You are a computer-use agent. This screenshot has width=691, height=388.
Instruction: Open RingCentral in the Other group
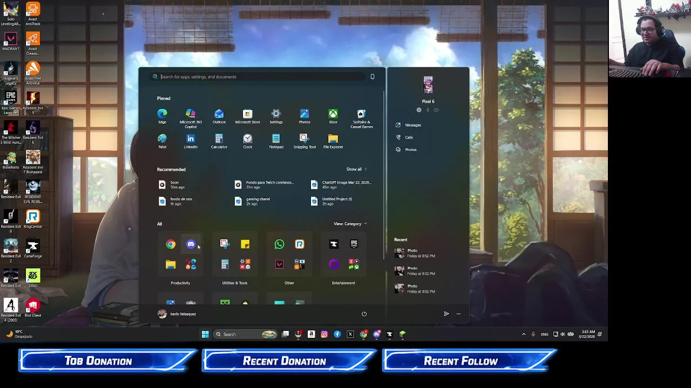tap(300, 245)
